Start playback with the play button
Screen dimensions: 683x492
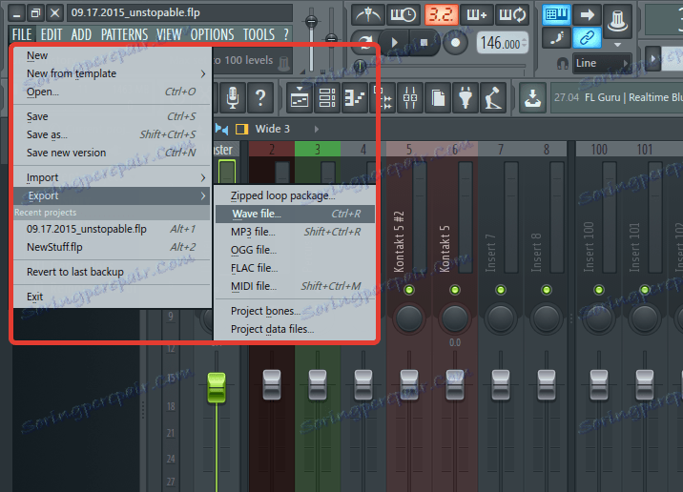pos(394,42)
